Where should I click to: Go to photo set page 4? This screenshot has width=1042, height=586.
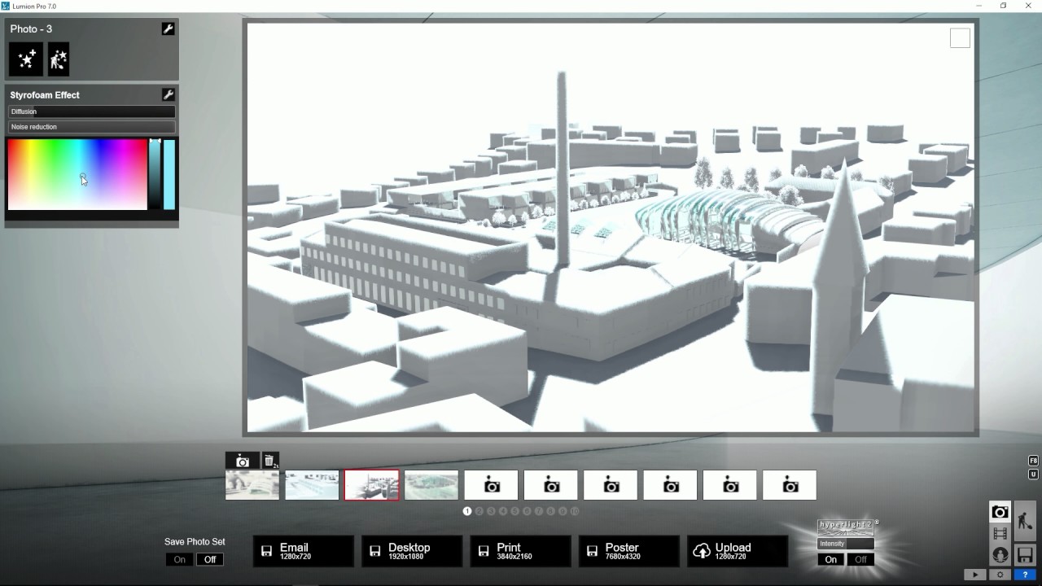click(x=503, y=511)
